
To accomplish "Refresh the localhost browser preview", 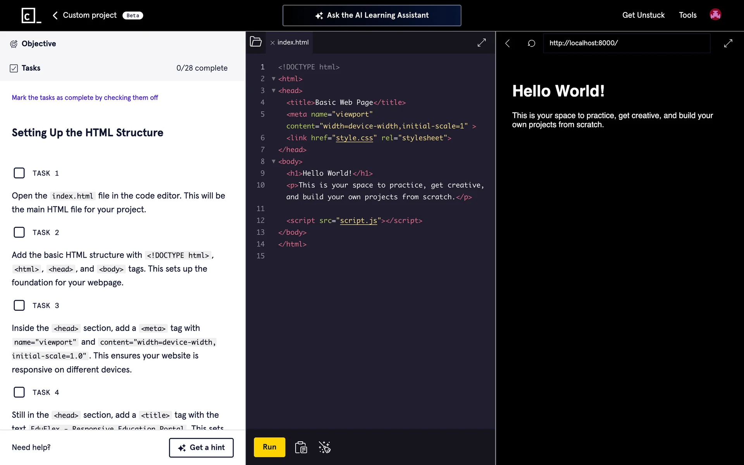I will [x=531, y=43].
